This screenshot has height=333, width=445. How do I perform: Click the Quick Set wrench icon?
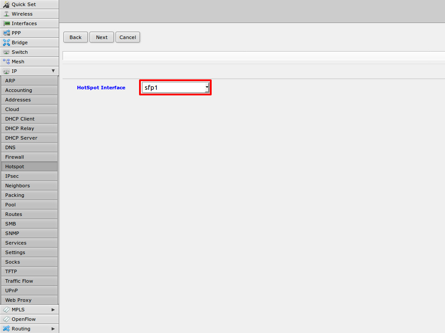coord(6,4)
